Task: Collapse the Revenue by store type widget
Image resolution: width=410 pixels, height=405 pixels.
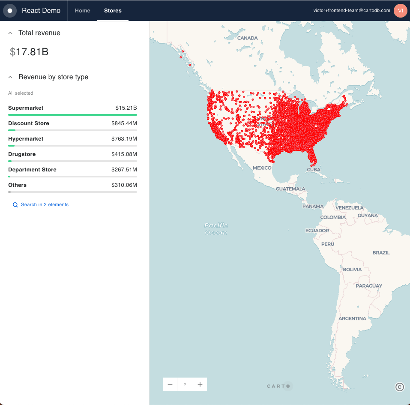Action: point(10,77)
